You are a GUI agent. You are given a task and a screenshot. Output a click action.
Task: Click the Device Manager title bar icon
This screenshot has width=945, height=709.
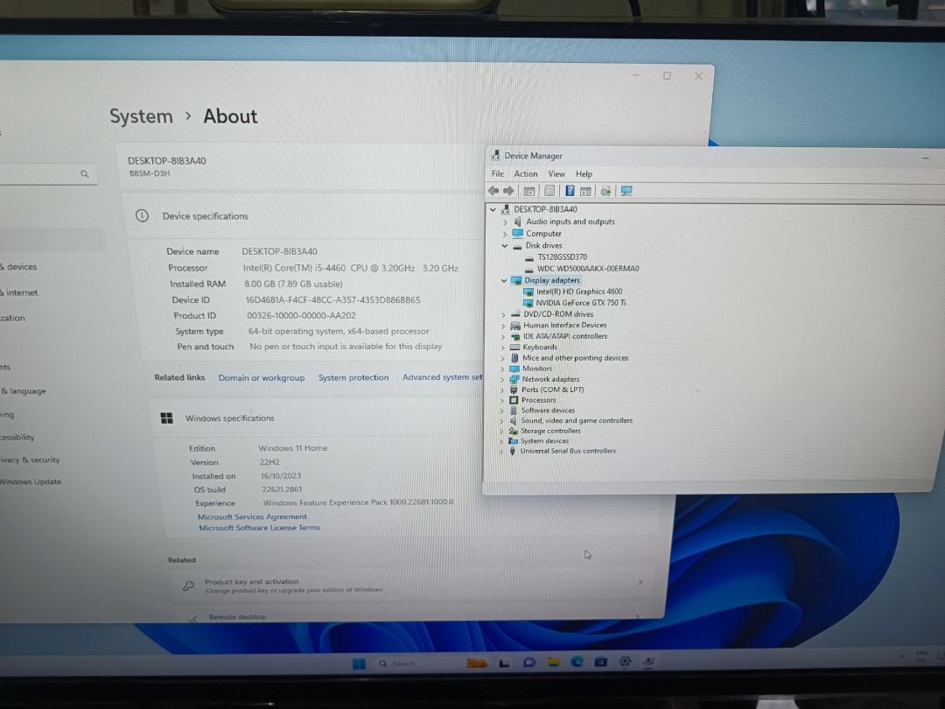coord(495,156)
